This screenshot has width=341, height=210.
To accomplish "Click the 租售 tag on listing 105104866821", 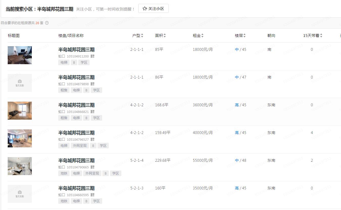I will [64, 118].
